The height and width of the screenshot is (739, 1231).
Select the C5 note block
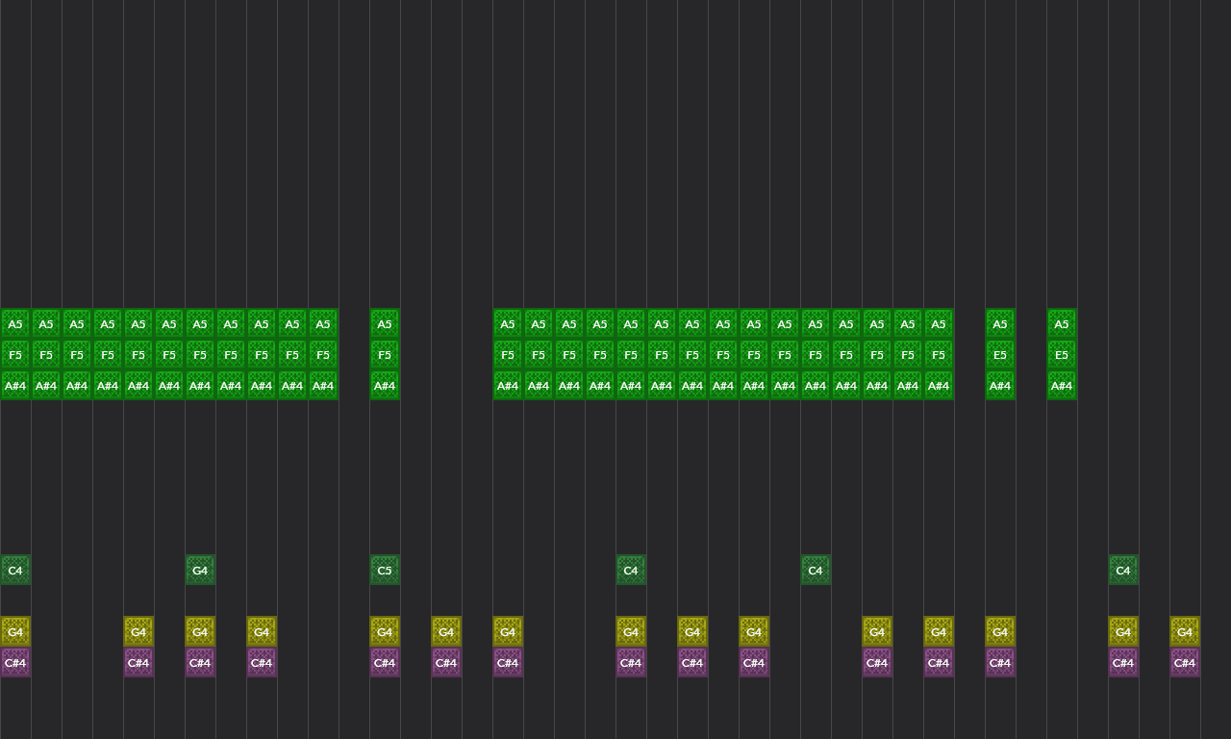pyautogui.click(x=385, y=570)
